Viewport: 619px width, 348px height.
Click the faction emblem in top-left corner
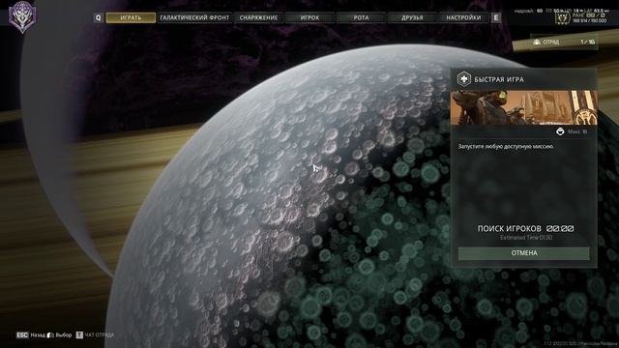click(x=22, y=16)
